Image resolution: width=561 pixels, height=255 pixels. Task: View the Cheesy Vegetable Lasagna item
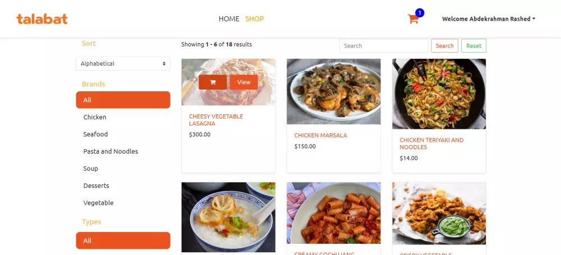pyautogui.click(x=243, y=82)
